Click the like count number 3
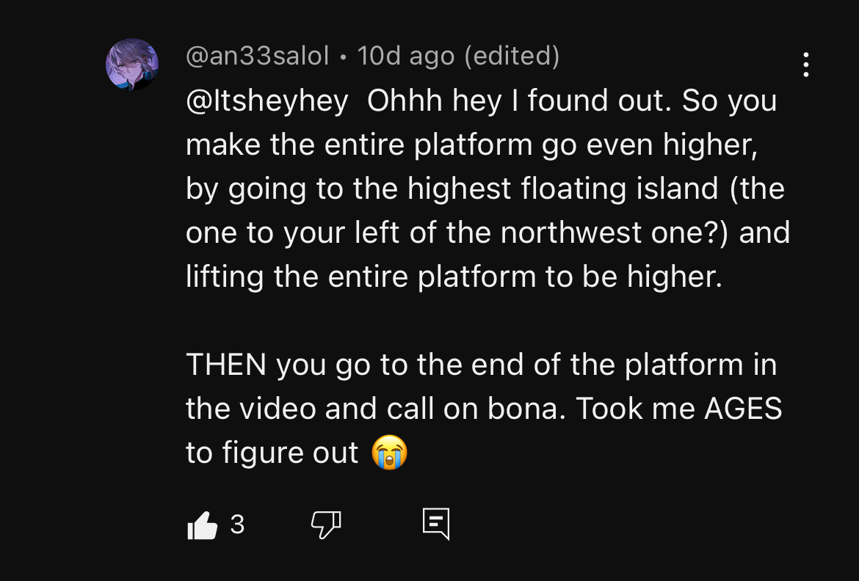 237,525
